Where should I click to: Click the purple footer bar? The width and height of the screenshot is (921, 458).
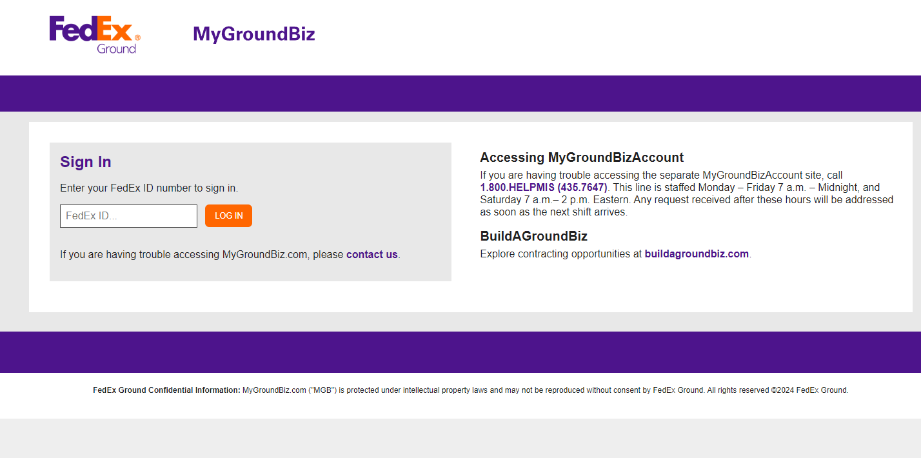click(461, 352)
